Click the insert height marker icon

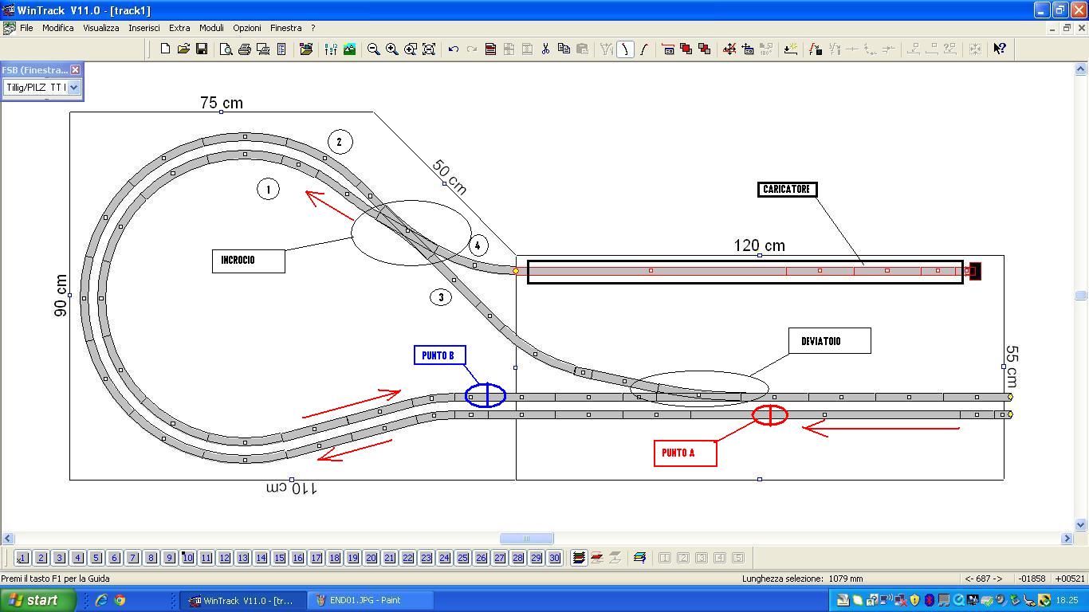coord(791,49)
